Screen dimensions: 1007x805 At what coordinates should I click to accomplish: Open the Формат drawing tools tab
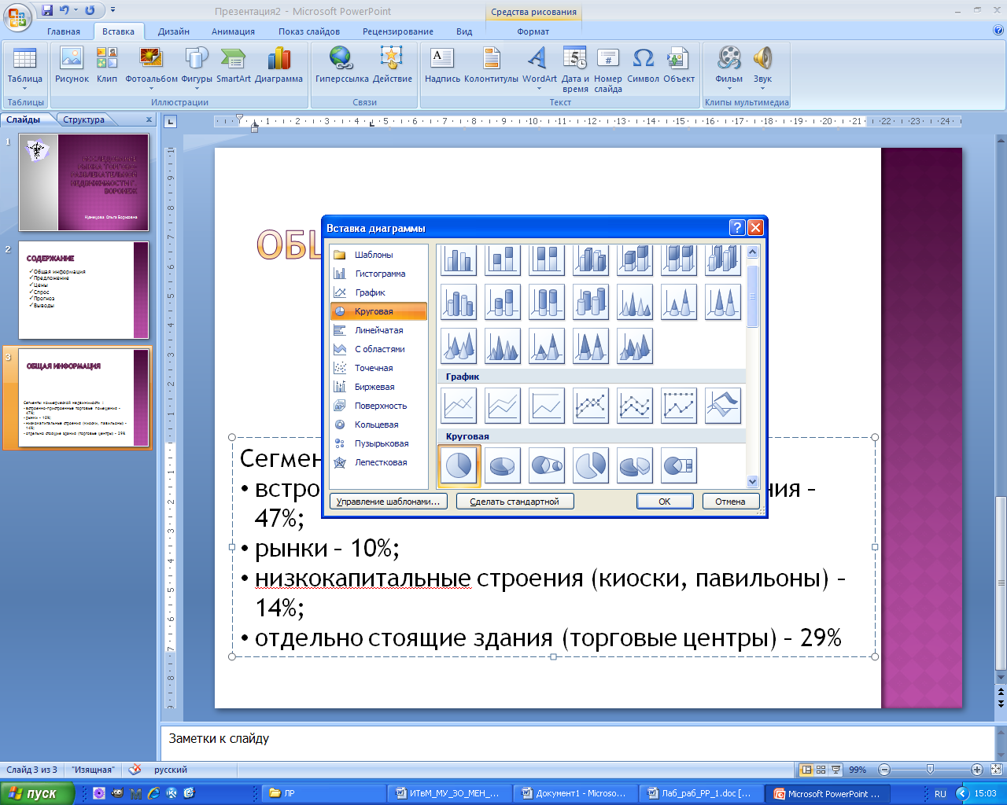(533, 31)
